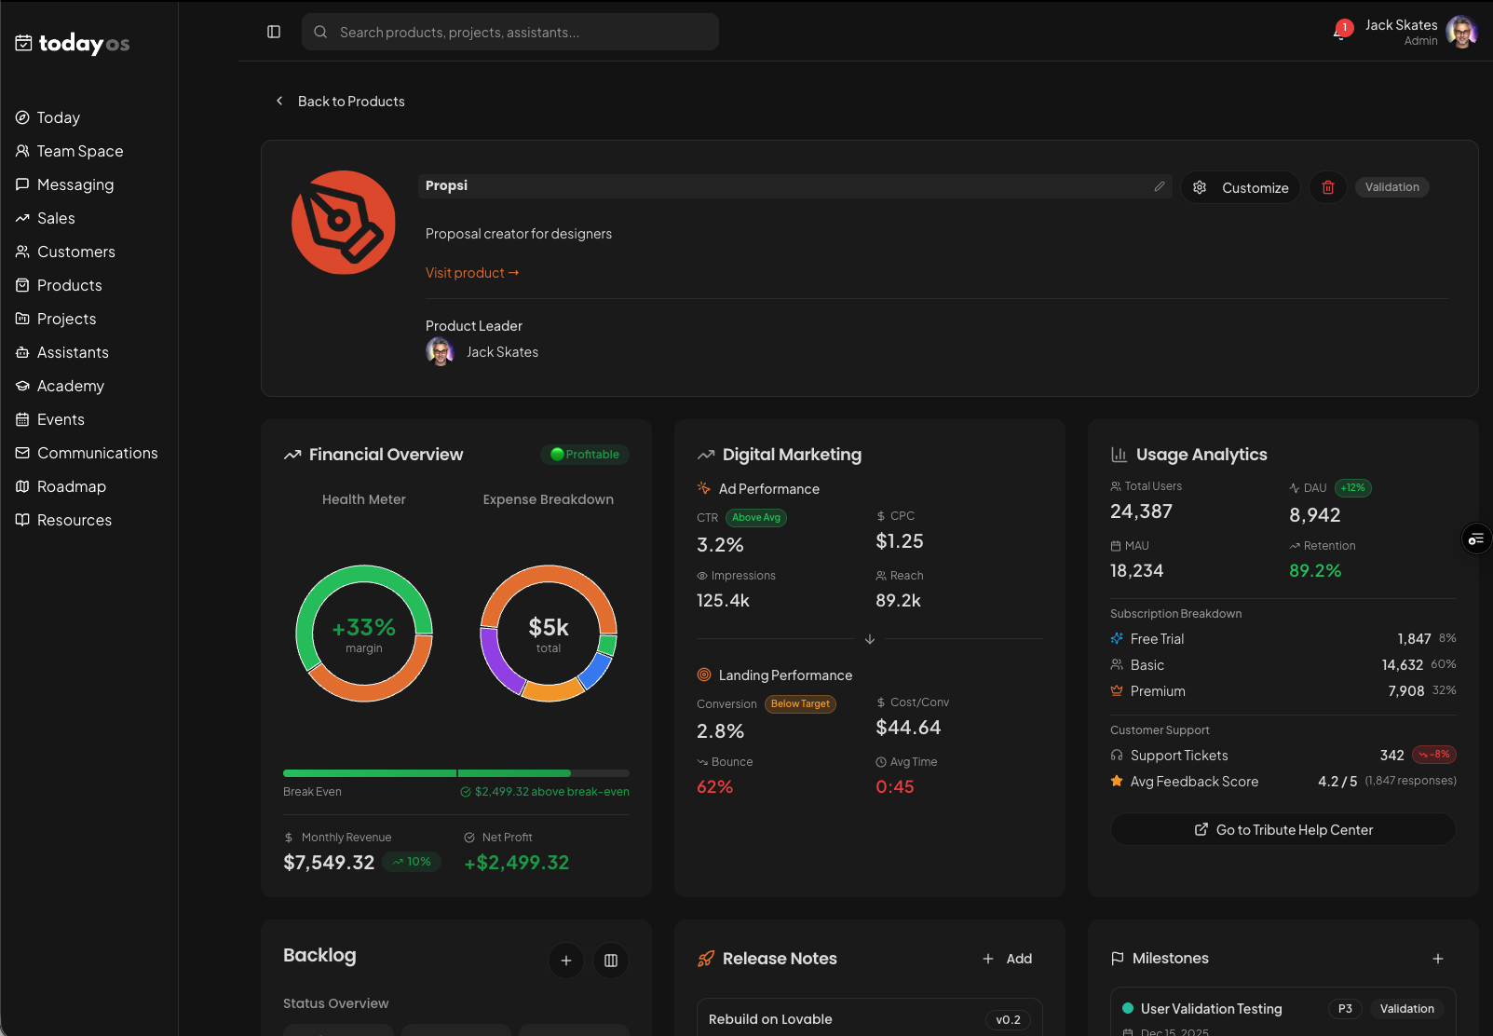Click the Projects sidebar icon
1493x1036 pixels.
pos(22,319)
